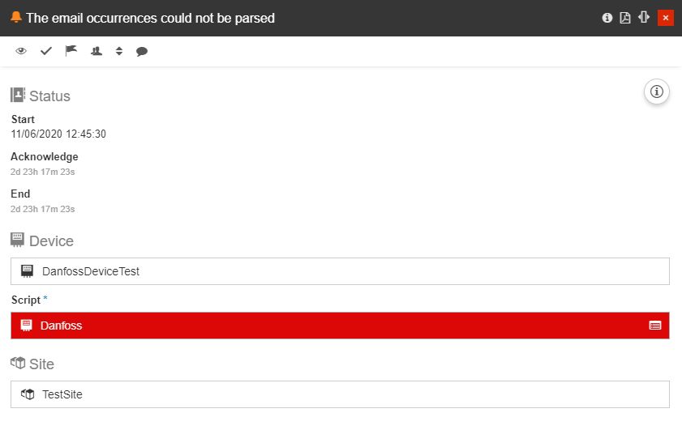Viewport: 682px width, 430px height.
Task: Click the eye watch icon in toolbar
Action: 21,51
